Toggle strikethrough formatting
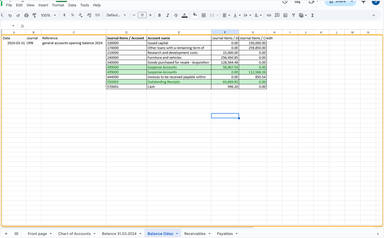384x238 pixels. click(x=176, y=15)
